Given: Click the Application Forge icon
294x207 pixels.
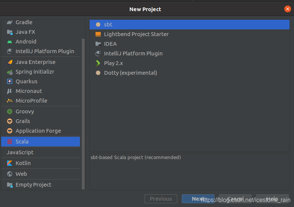Looking at the screenshot, I should (10, 131).
